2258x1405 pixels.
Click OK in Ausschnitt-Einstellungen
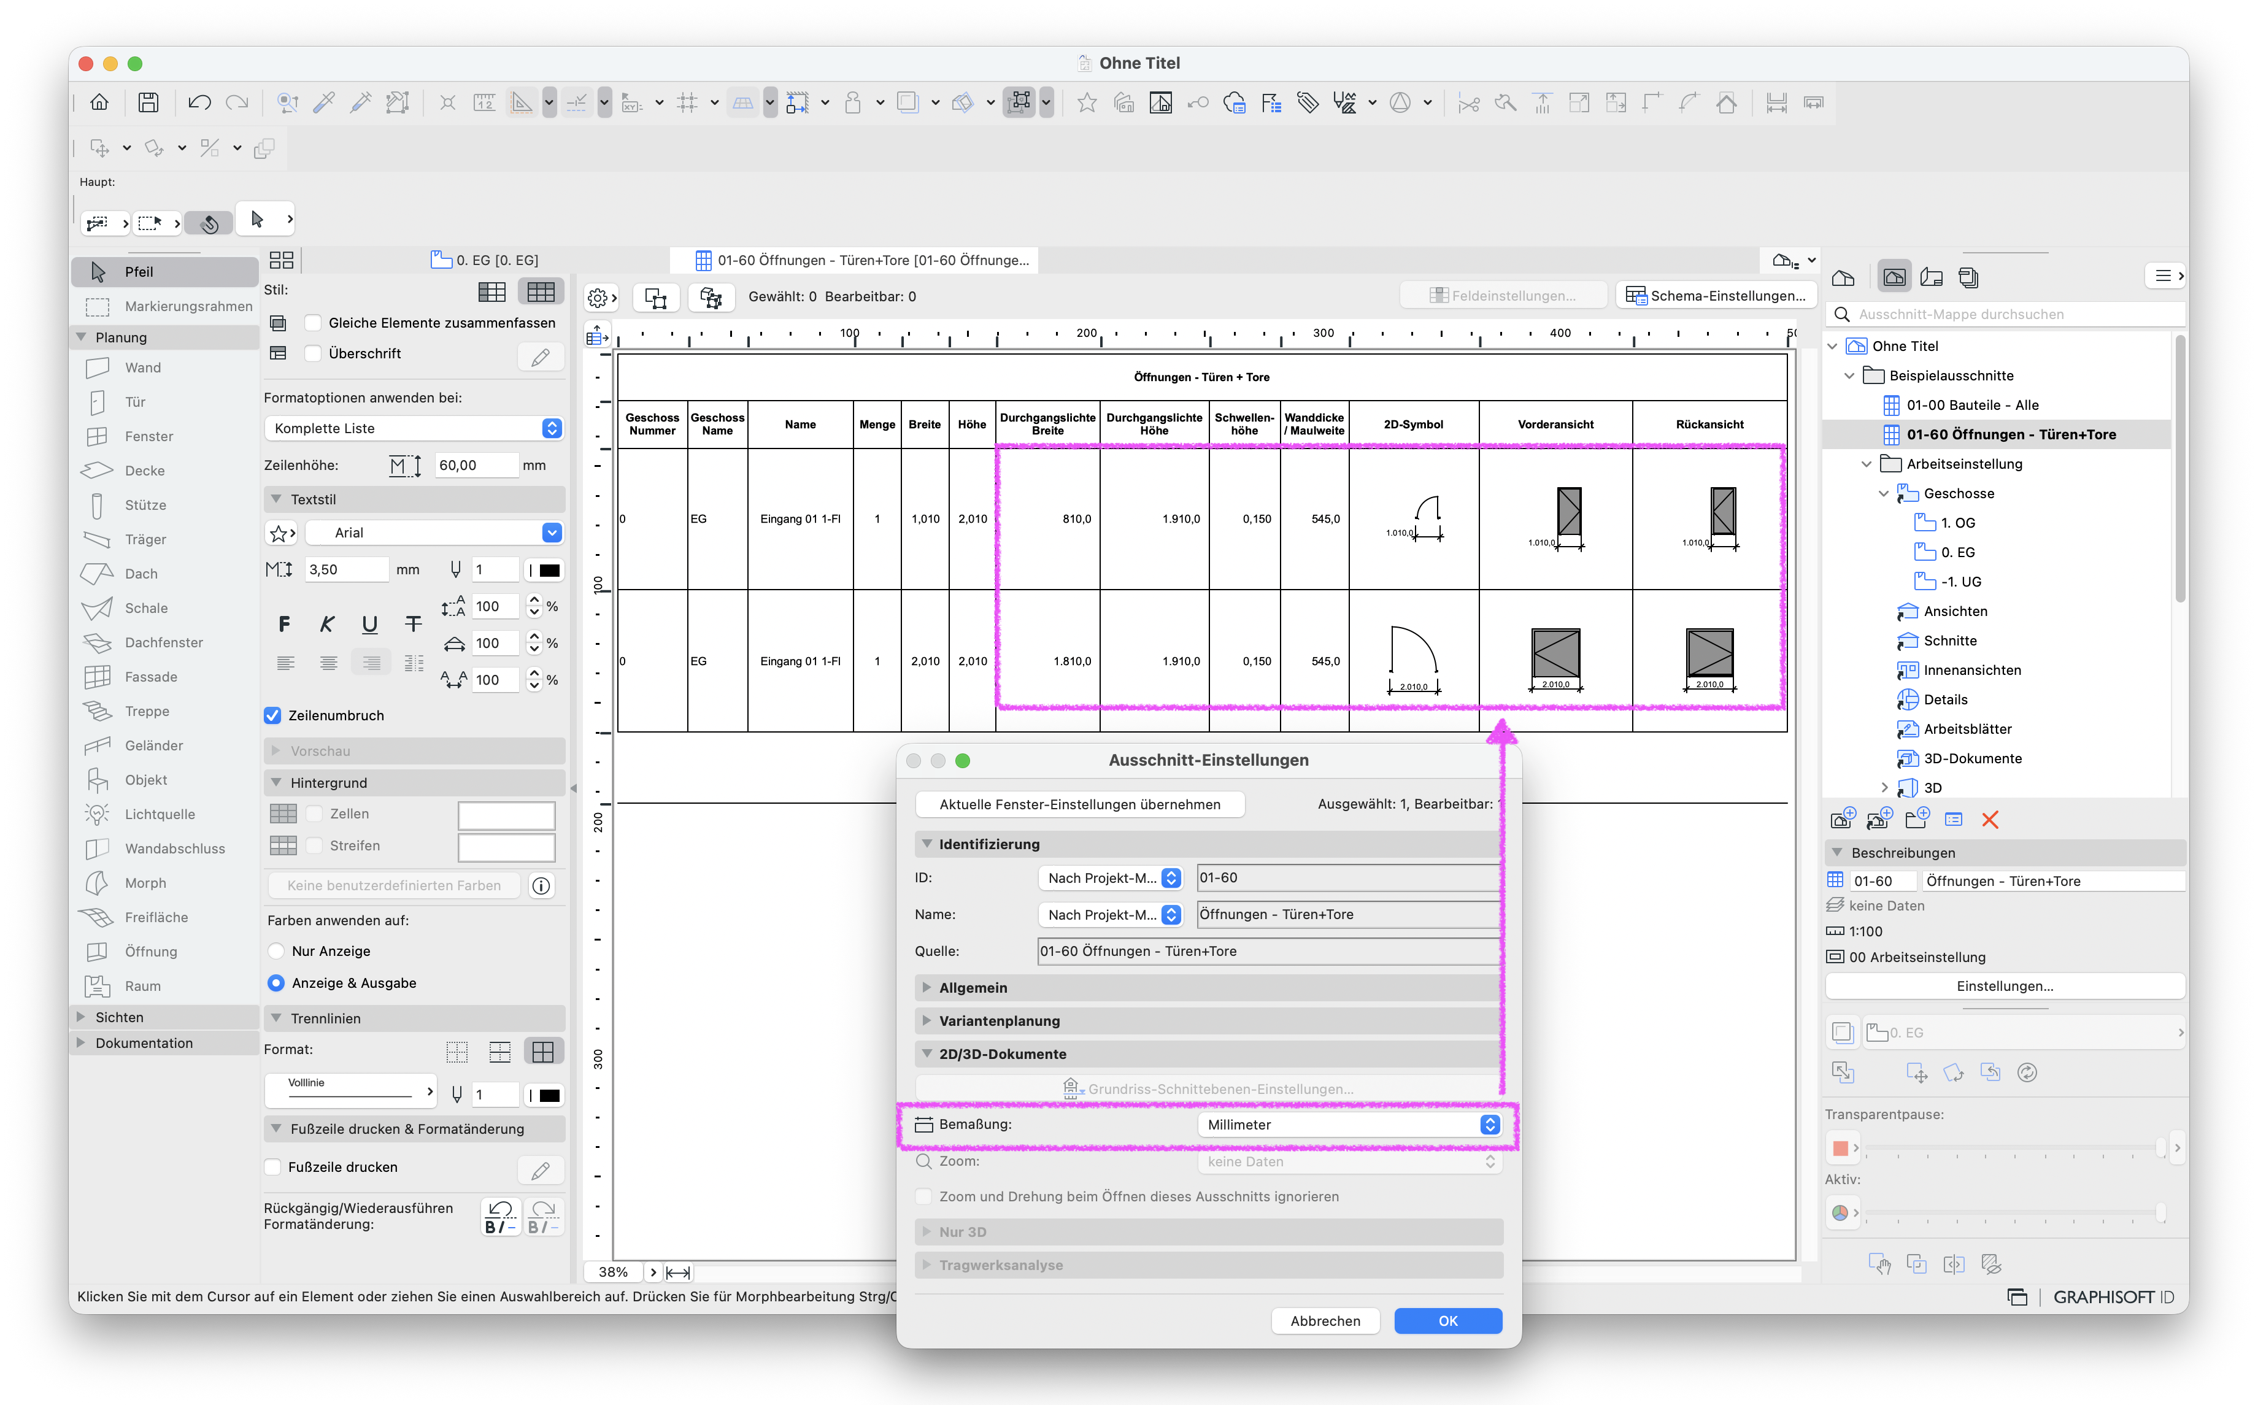coord(1447,1322)
